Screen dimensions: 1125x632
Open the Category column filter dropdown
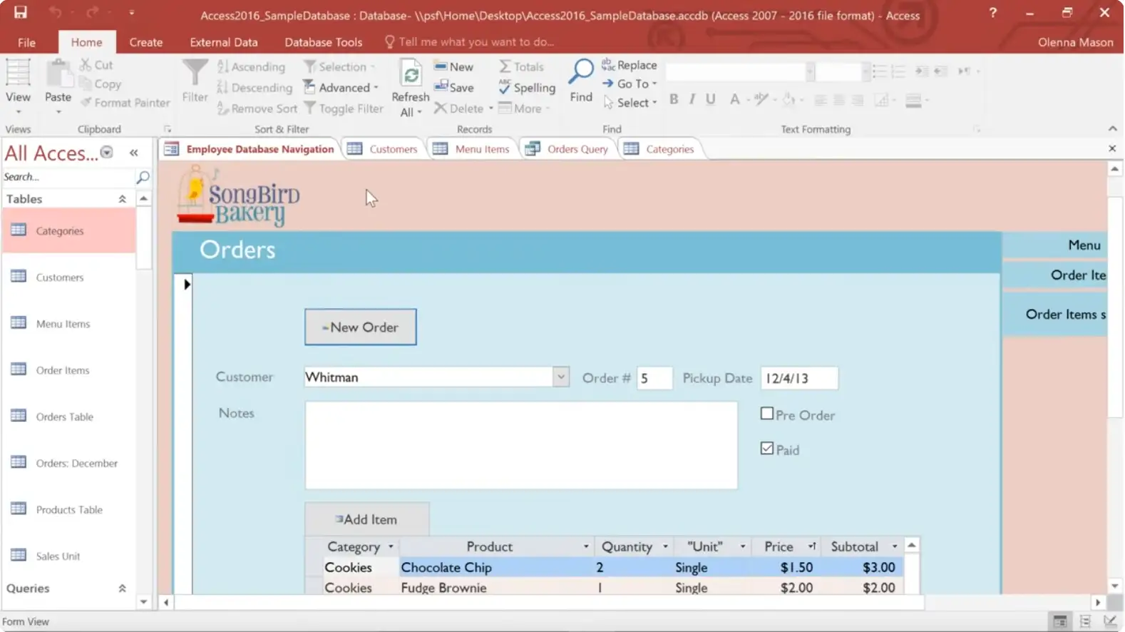click(391, 547)
